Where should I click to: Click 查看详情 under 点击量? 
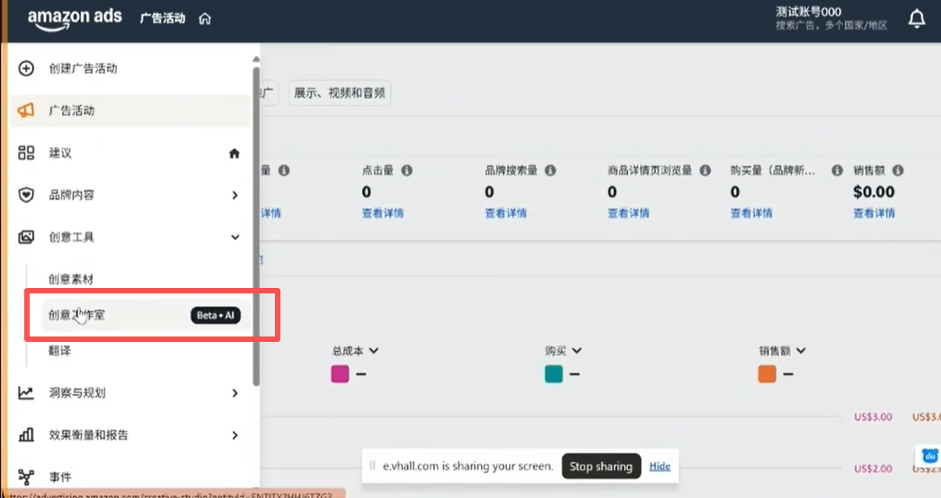click(383, 214)
